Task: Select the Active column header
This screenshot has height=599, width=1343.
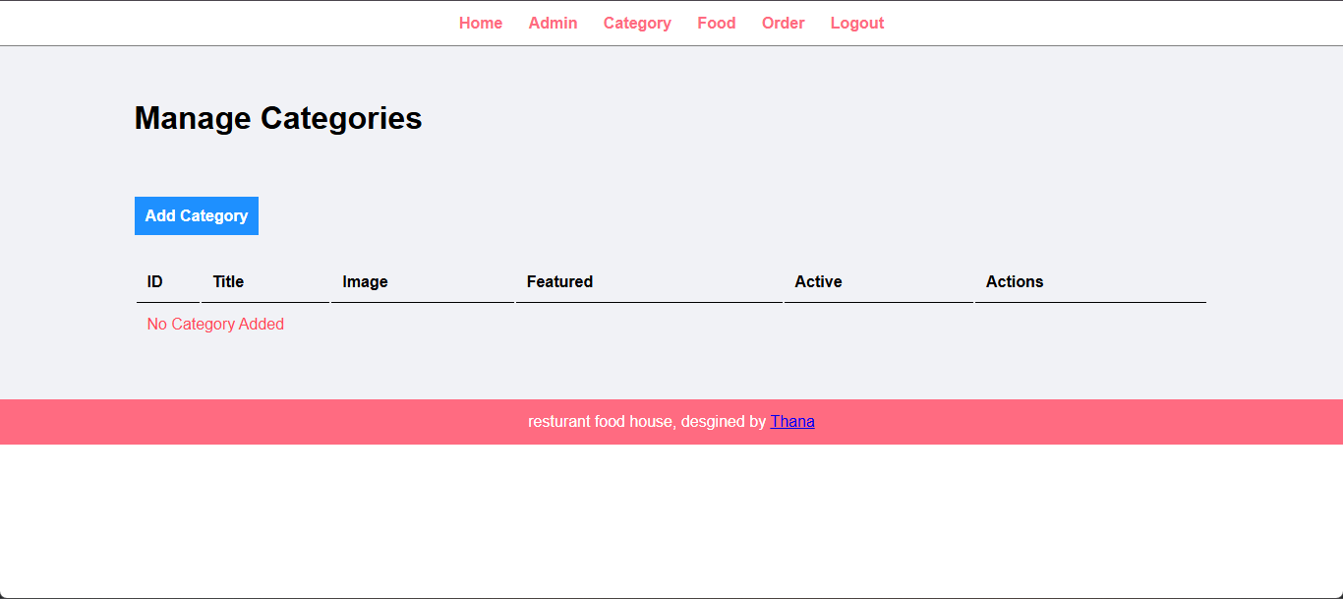Action: [x=818, y=282]
